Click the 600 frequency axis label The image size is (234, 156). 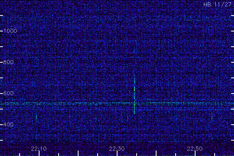(x=8, y=93)
